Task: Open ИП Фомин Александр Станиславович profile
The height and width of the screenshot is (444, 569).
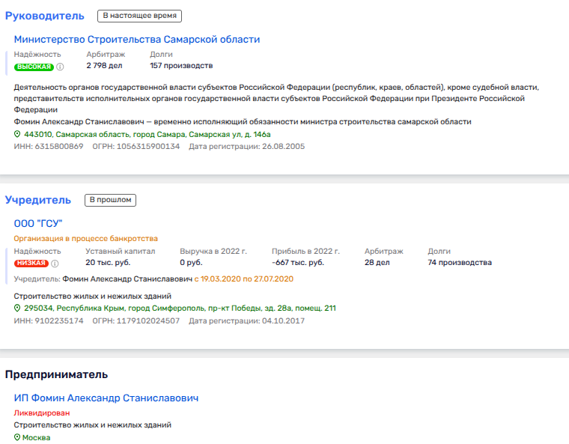Action: click(x=106, y=398)
